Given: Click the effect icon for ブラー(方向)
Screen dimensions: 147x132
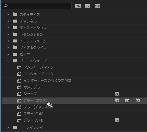Looking at the screenshot, I should click(19, 120).
